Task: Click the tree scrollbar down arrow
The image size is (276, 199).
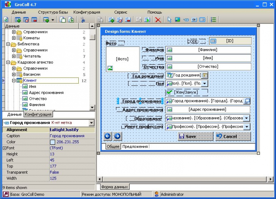Action: tap(92, 107)
